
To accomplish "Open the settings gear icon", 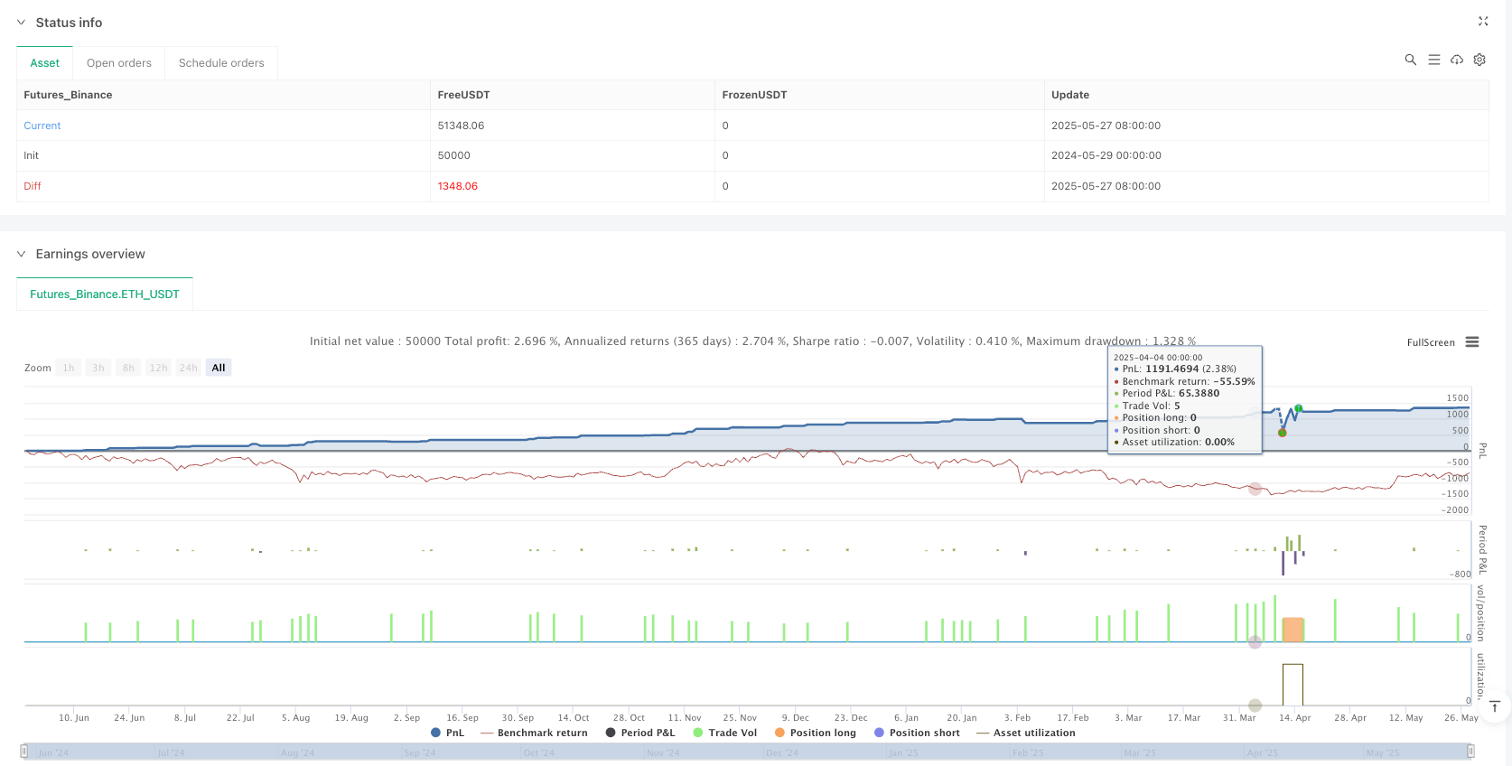I will click(1479, 60).
